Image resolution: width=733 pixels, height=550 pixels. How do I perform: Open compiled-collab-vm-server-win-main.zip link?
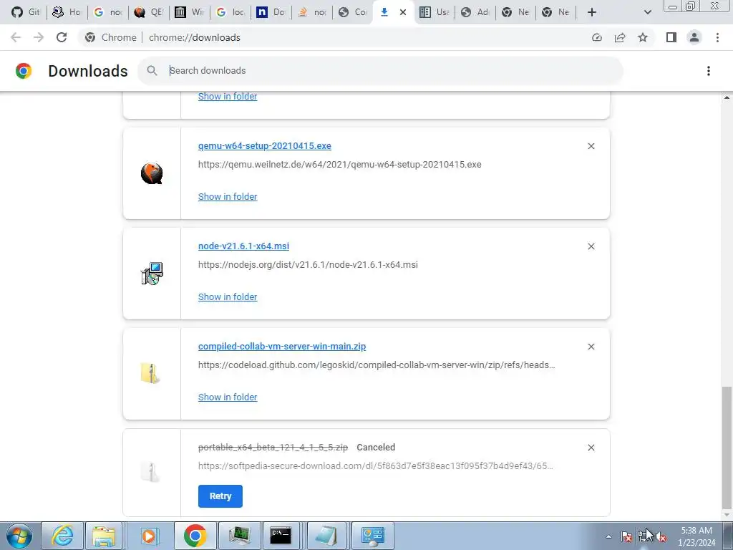(x=282, y=346)
